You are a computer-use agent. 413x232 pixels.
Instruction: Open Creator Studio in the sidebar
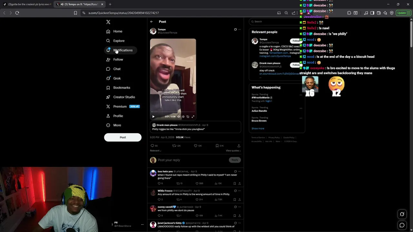click(121, 97)
